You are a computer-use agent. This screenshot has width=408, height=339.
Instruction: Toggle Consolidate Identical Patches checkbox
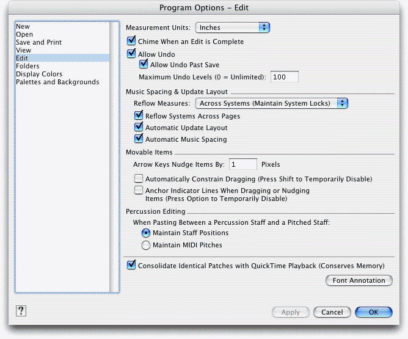pyautogui.click(x=131, y=265)
